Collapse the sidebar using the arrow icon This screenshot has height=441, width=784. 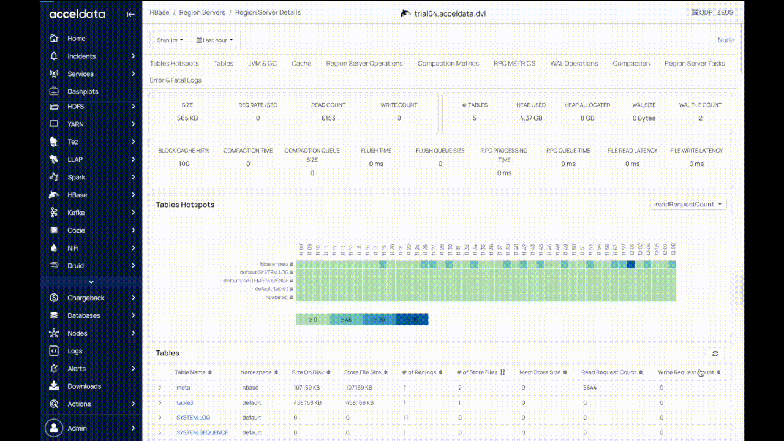pyautogui.click(x=130, y=14)
